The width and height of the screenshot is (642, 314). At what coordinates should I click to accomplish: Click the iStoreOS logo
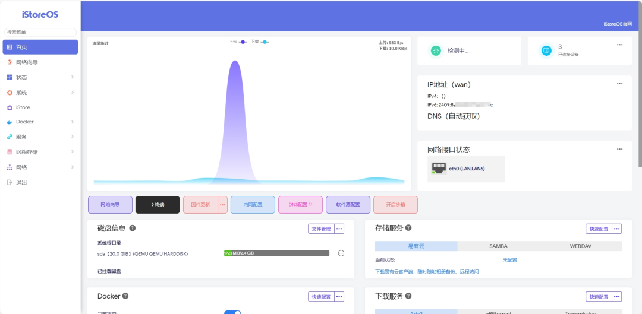click(40, 15)
